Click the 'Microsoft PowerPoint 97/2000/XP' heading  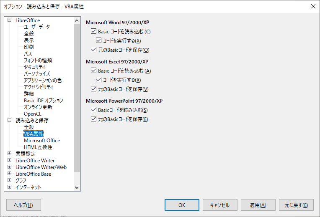(124, 101)
